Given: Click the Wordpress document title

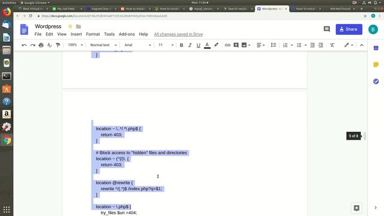Looking at the screenshot, I should (48, 26).
